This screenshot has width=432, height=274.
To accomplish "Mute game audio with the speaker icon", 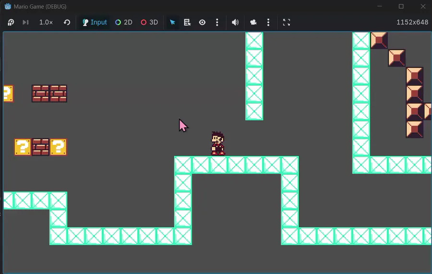I will tap(235, 22).
